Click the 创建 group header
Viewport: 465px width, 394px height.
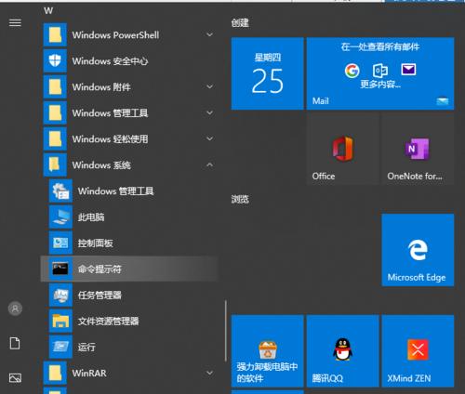click(x=240, y=22)
